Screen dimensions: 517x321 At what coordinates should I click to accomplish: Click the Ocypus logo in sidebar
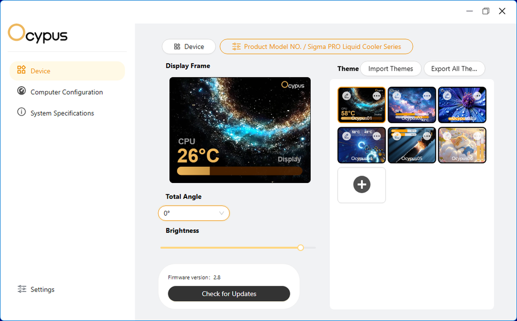pyautogui.click(x=37, y=34)
